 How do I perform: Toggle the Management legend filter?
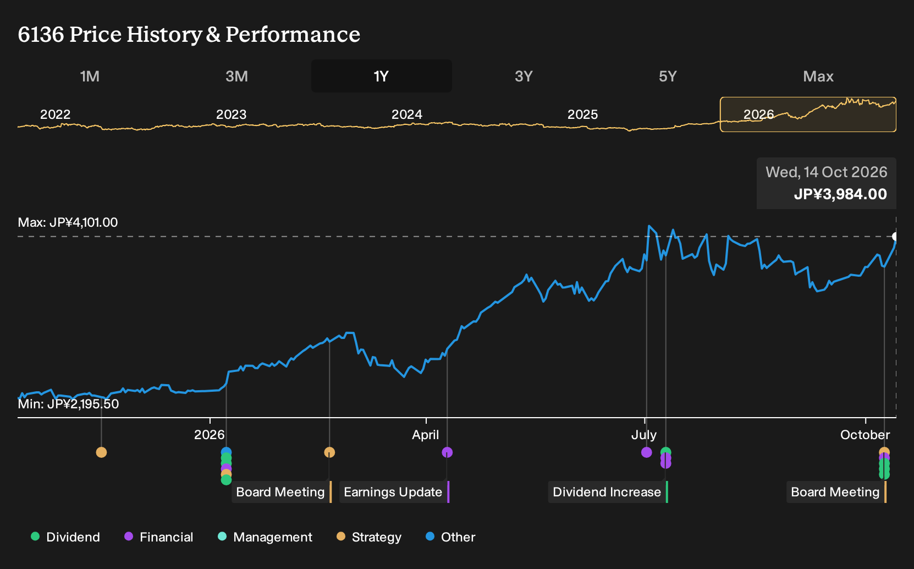pos(265,537)
